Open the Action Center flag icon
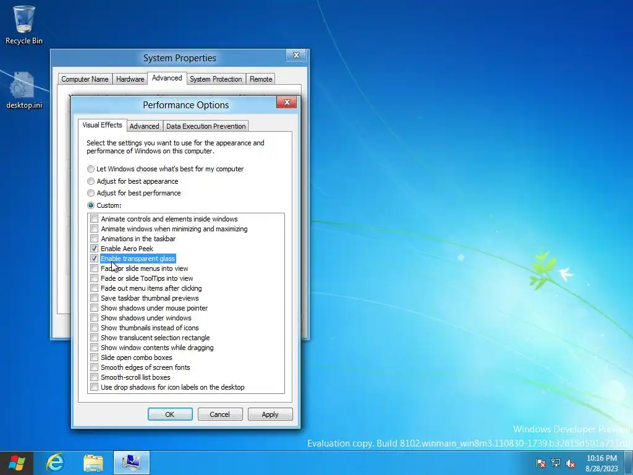Image resolution: width=633 pixels, height=475 pixels. [x=540, y=463]
